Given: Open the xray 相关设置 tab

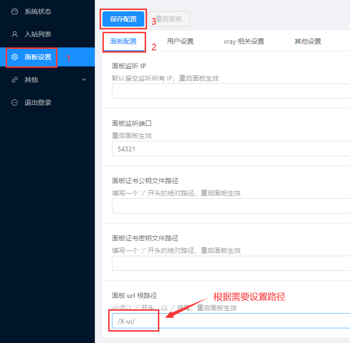Looking at the screenshot, I should coord(244,41).
